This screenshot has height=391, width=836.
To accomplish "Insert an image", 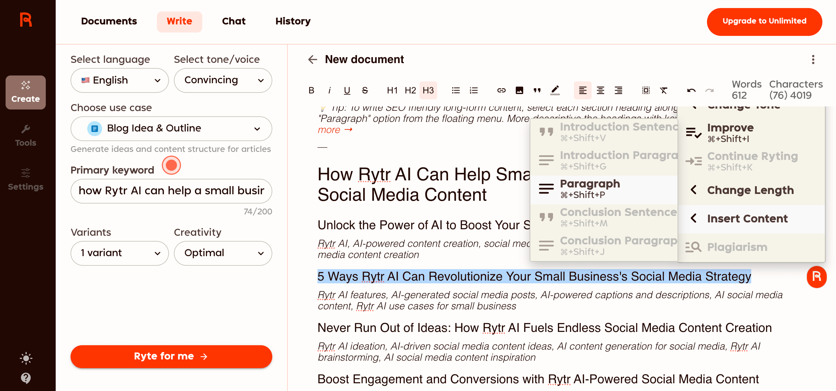I will 519,91.
